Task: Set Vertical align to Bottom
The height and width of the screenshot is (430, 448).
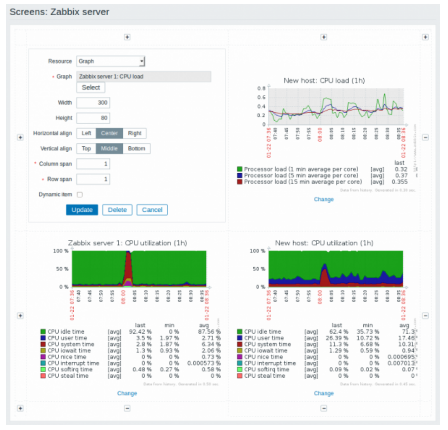Action: coord(137,149)
